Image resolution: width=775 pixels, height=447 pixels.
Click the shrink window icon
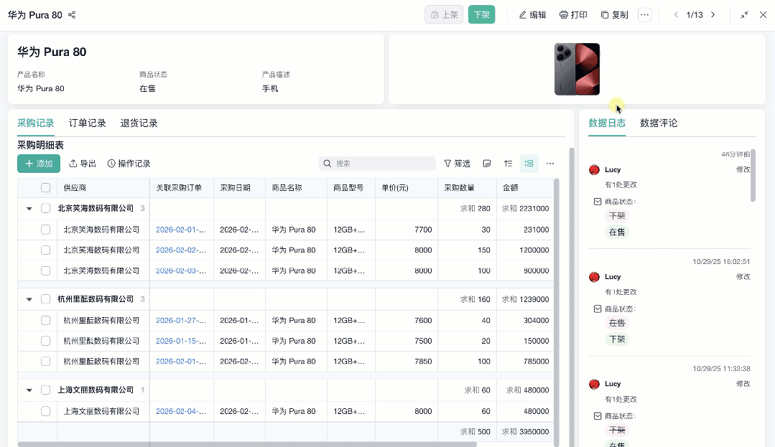[744, 15]
